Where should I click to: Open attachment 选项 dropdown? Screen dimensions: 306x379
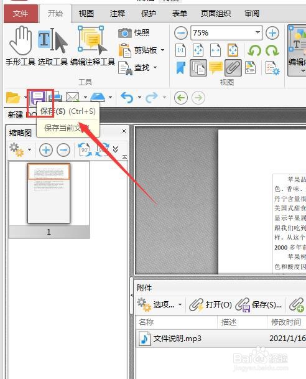pos(159,305)
